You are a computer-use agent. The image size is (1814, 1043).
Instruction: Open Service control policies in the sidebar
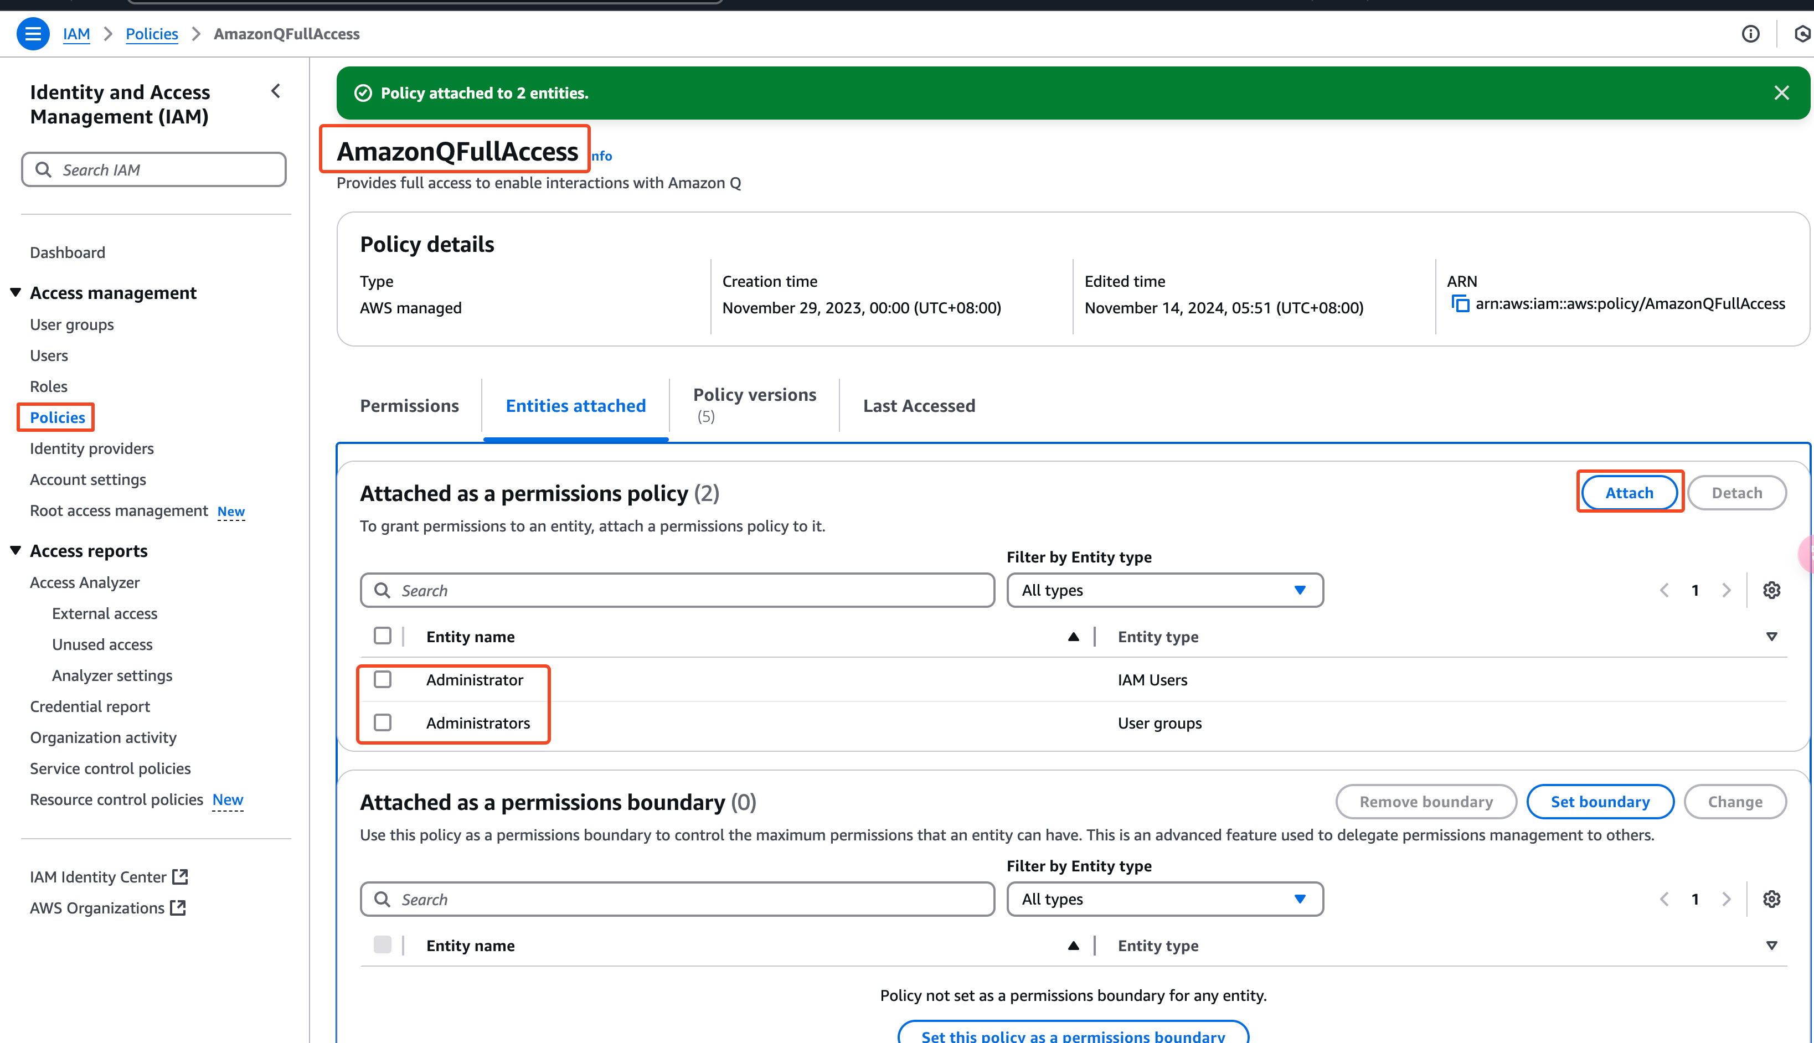click(110, 768)
